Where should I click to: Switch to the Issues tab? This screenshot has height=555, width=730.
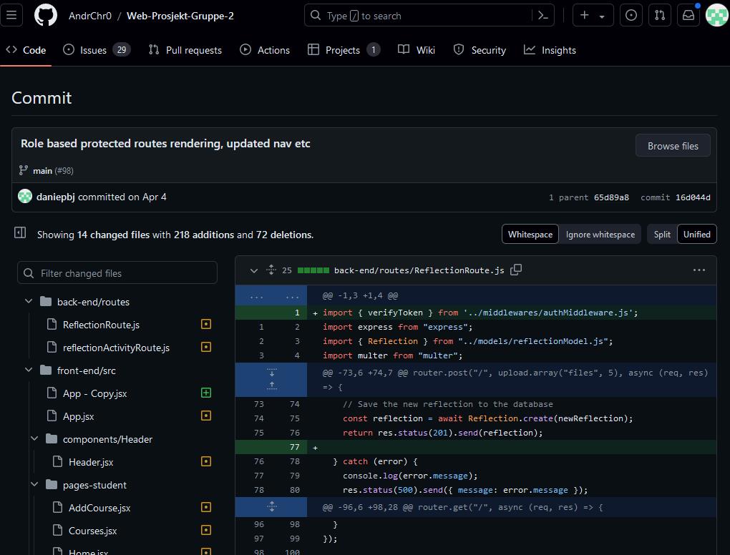97,50
